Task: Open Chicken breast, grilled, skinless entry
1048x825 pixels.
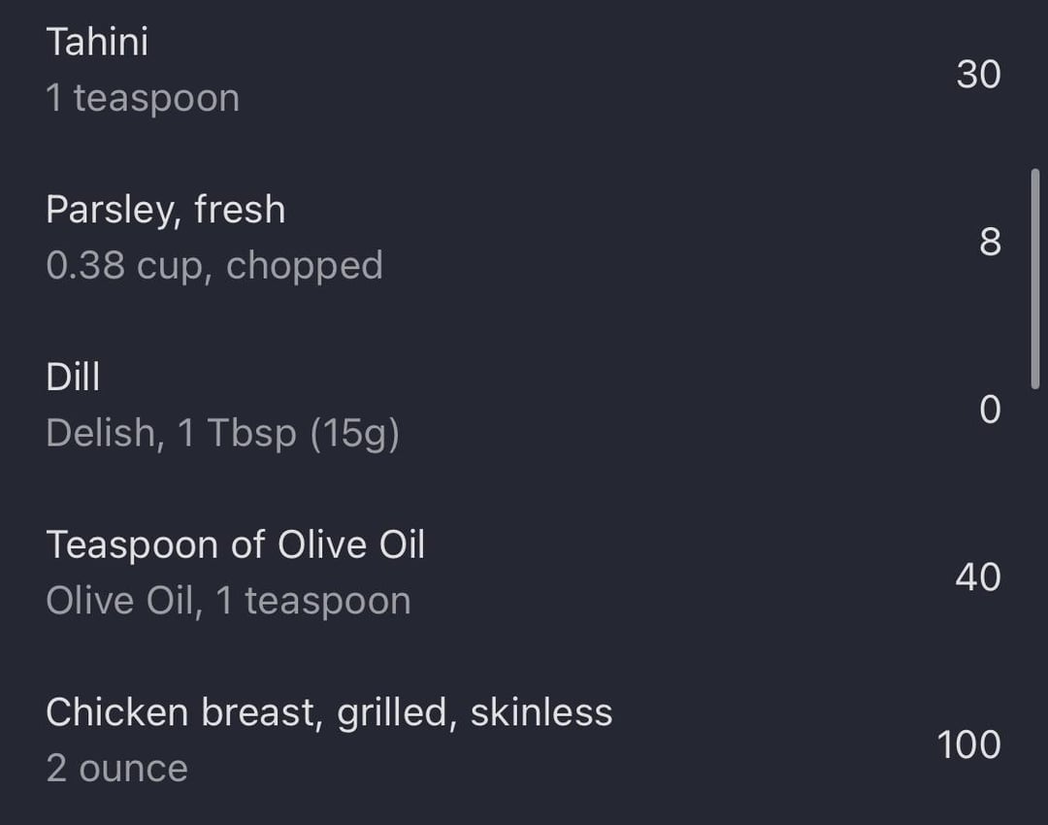Action: (x=524, y=741)
